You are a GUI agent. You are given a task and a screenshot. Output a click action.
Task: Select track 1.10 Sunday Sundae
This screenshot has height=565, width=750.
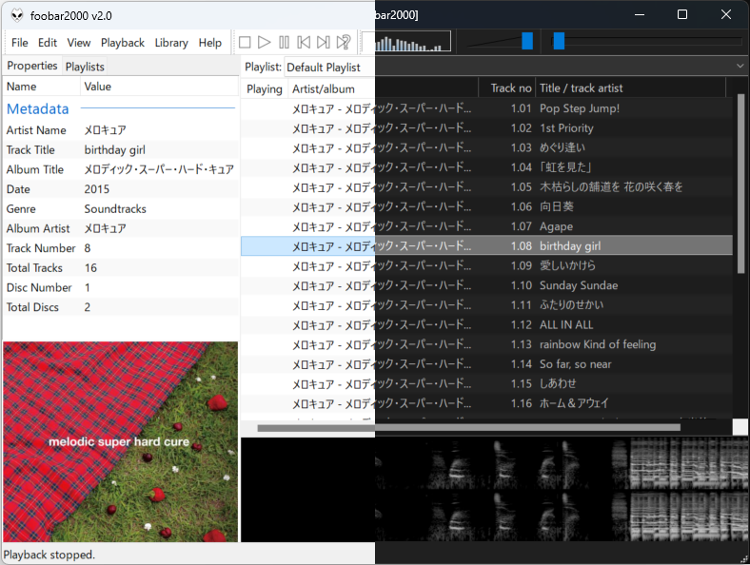click(486, 285)
